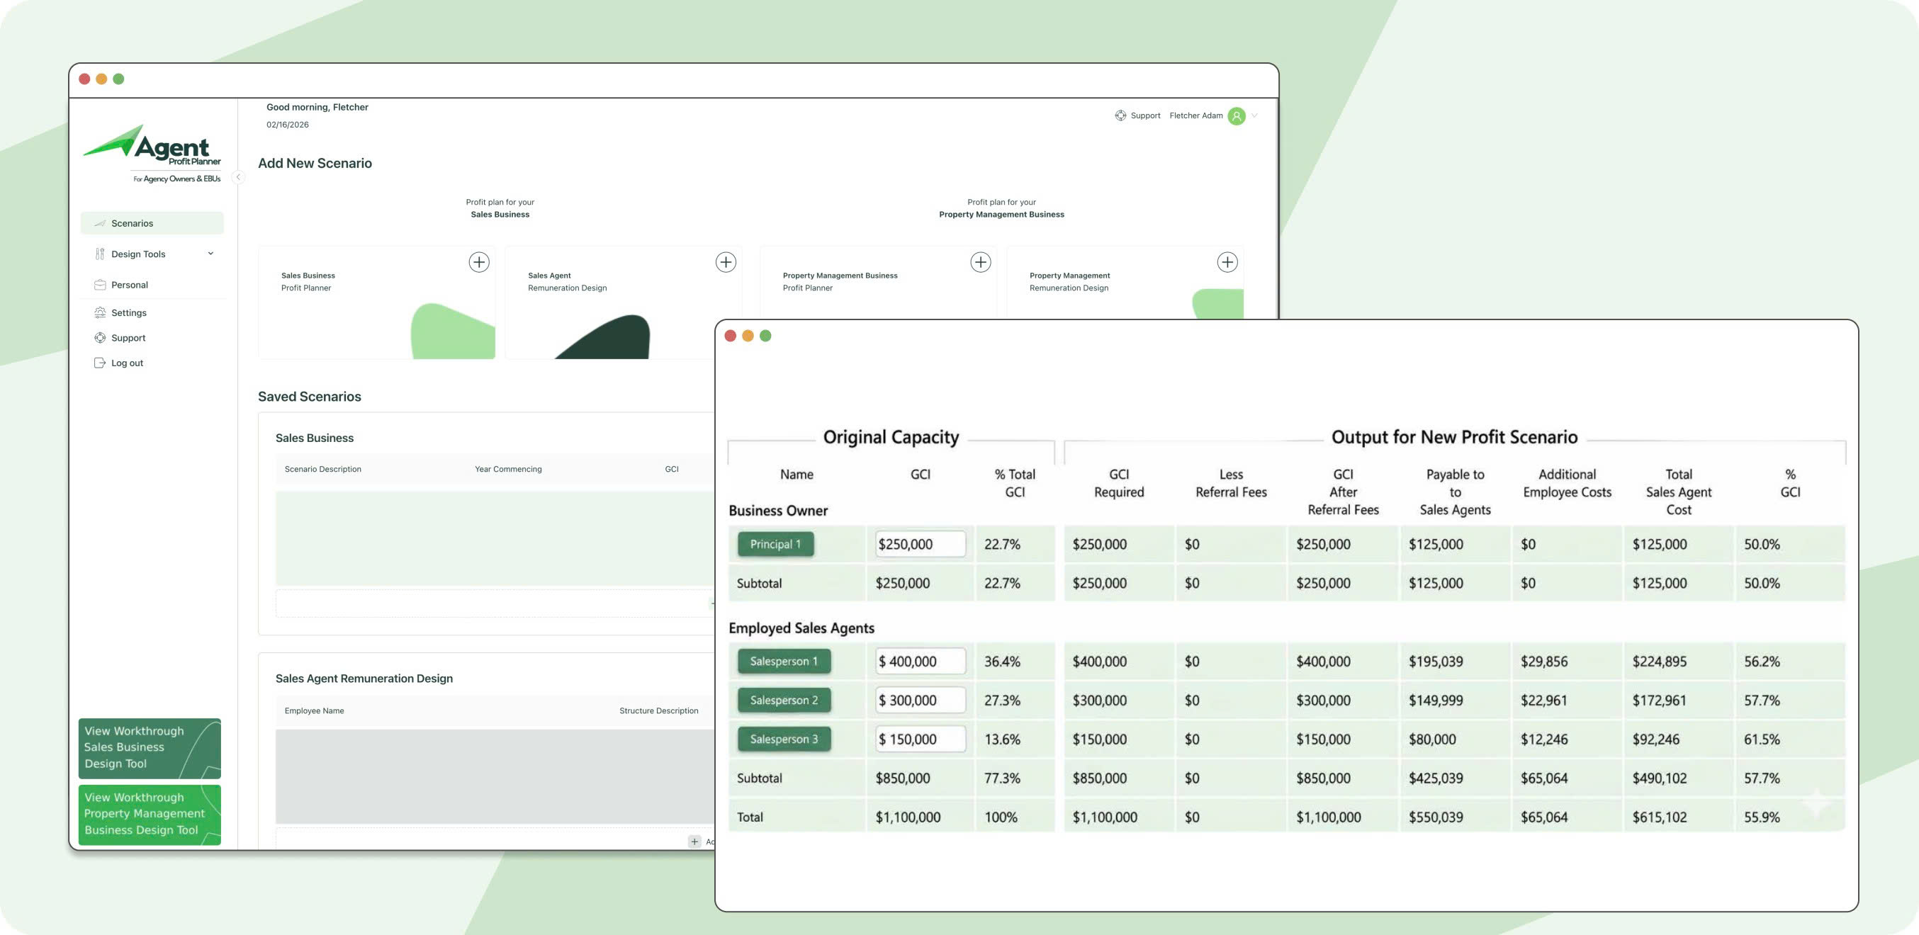Image resolution: width=1919 pixels, height=935 pixels.
Task: Click the small plus icon below remuneration table
Action: [694, 841]
